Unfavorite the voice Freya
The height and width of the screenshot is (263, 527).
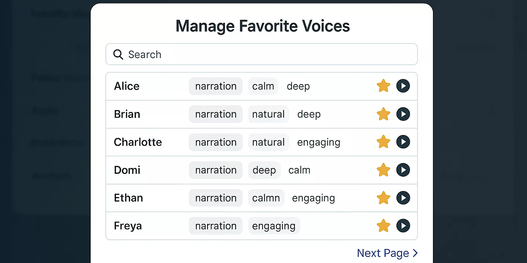point(383,226)
